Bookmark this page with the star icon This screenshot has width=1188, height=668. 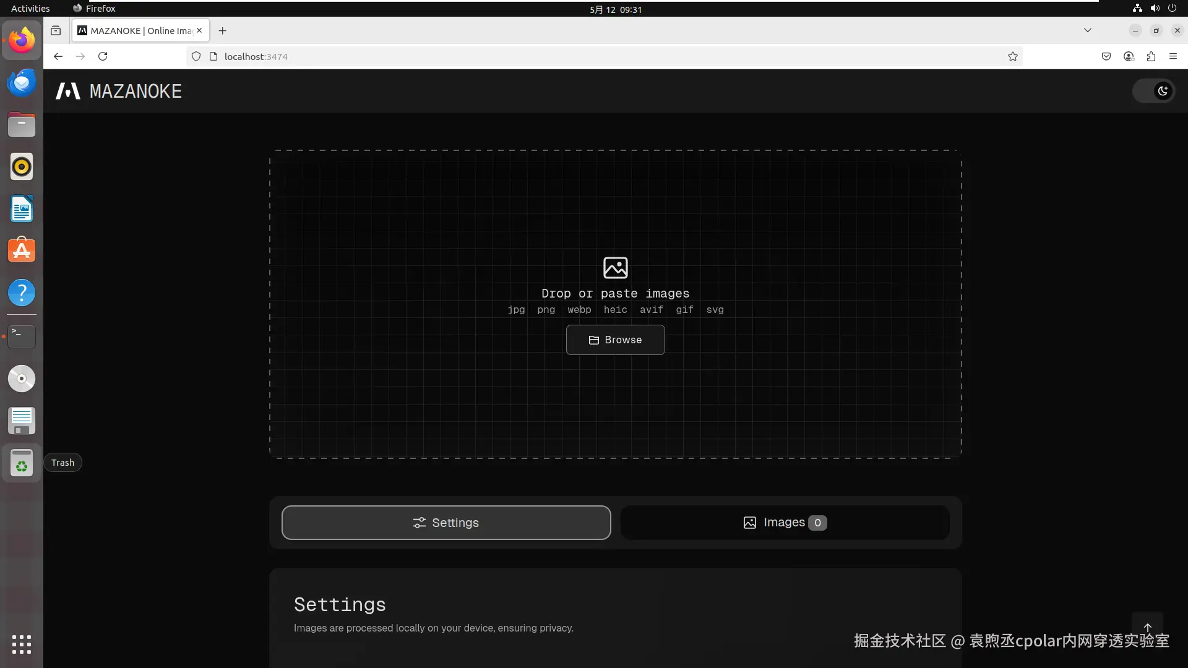coord(1013,56)
